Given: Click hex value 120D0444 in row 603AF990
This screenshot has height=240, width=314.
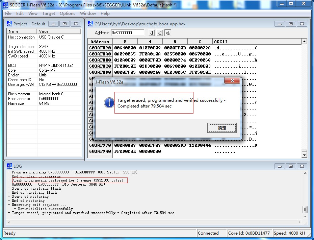Looking at the screenshot, I should pyautogui.click(x=200, y=145).
